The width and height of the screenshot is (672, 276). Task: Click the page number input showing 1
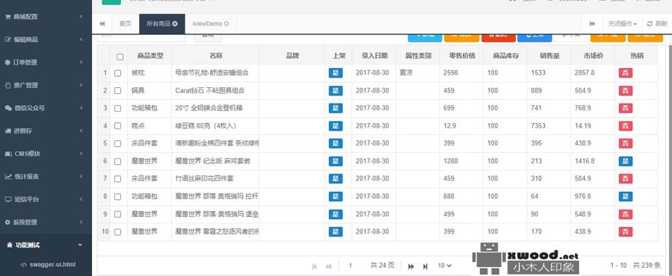pos(350,266)
